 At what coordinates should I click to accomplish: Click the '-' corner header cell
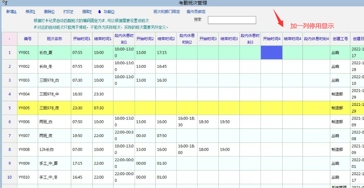tap(9, 39)
